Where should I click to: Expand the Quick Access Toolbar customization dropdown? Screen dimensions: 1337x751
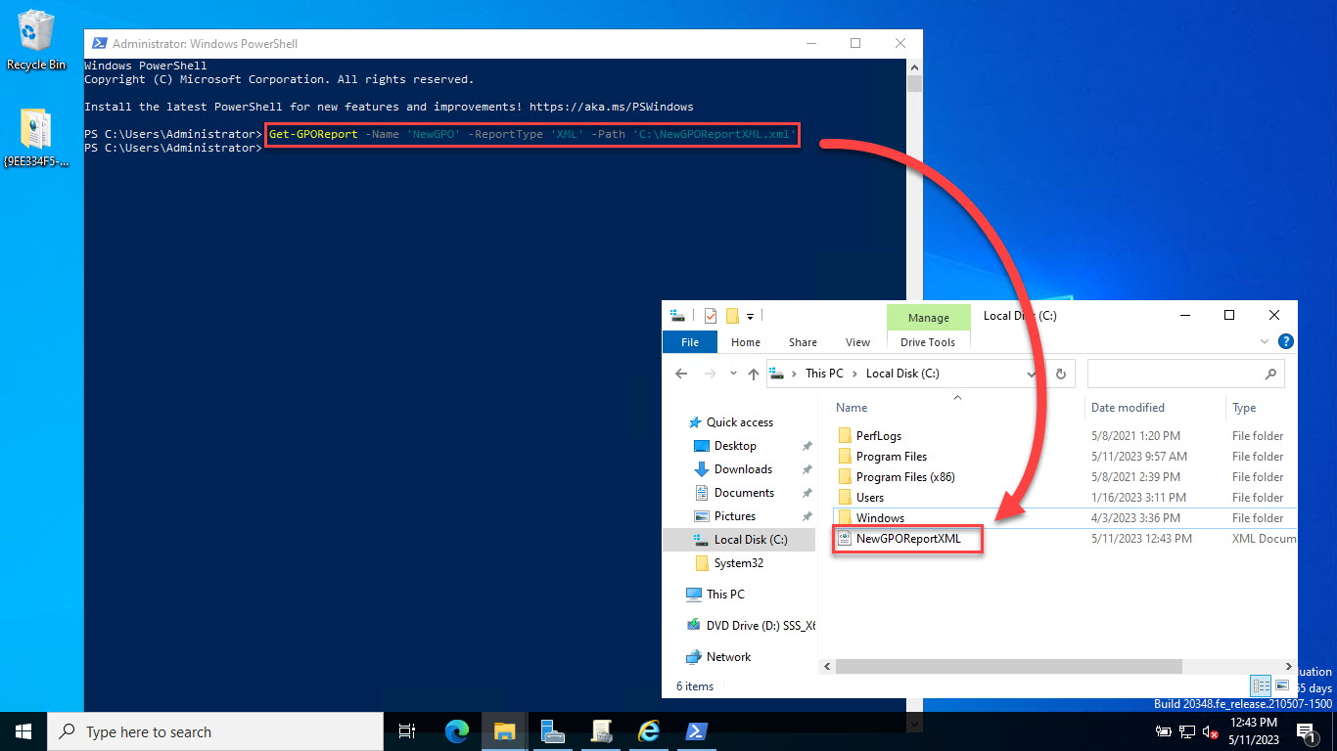(749, 315)
